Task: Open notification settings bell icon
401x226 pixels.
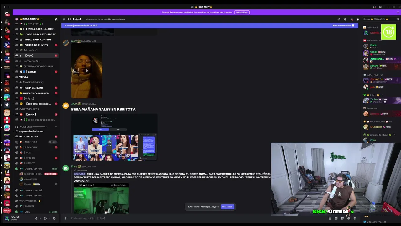Action: tap(345, 19)
